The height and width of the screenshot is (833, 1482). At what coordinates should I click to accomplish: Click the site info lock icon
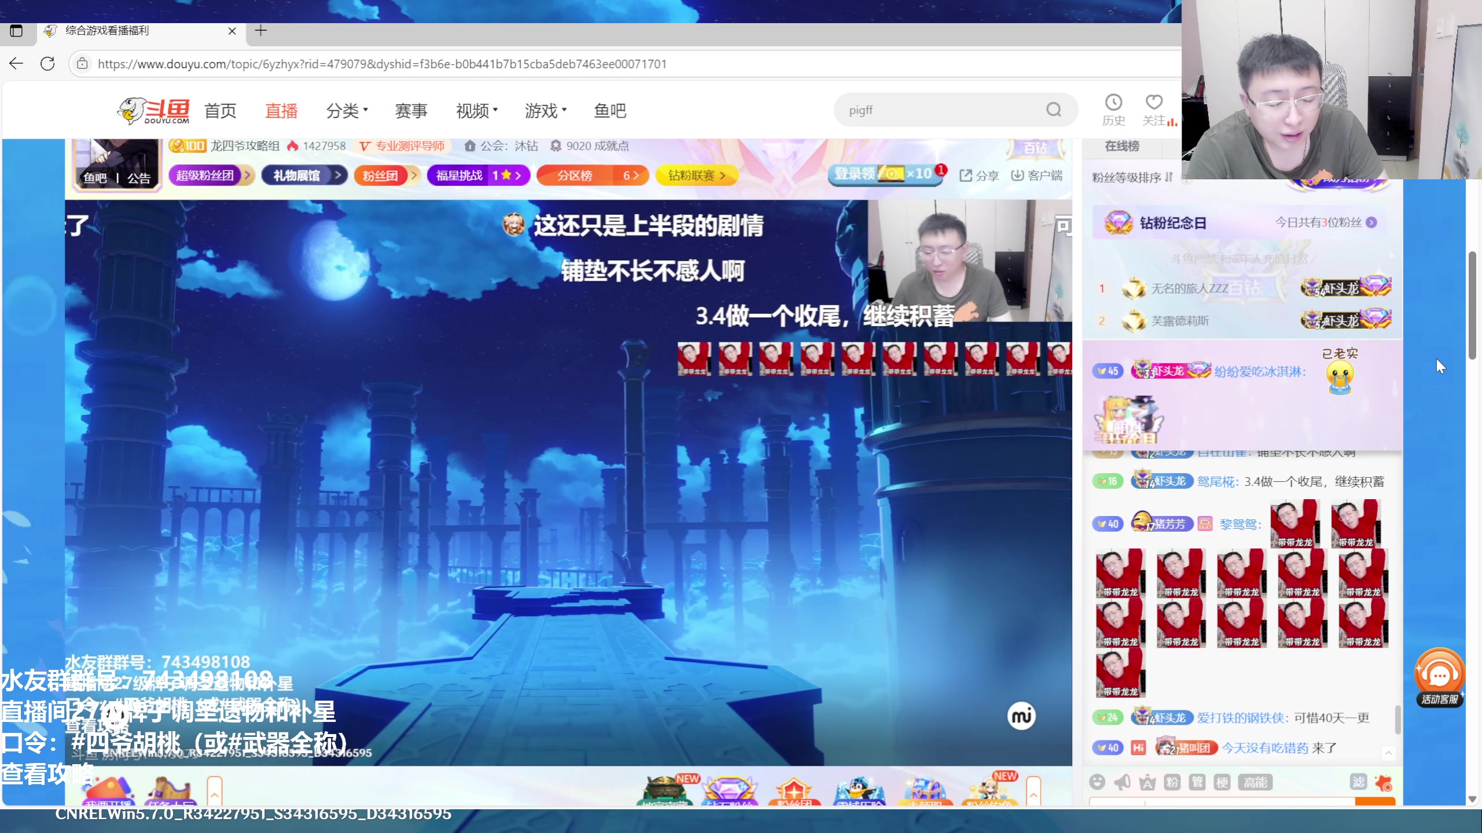82,64
